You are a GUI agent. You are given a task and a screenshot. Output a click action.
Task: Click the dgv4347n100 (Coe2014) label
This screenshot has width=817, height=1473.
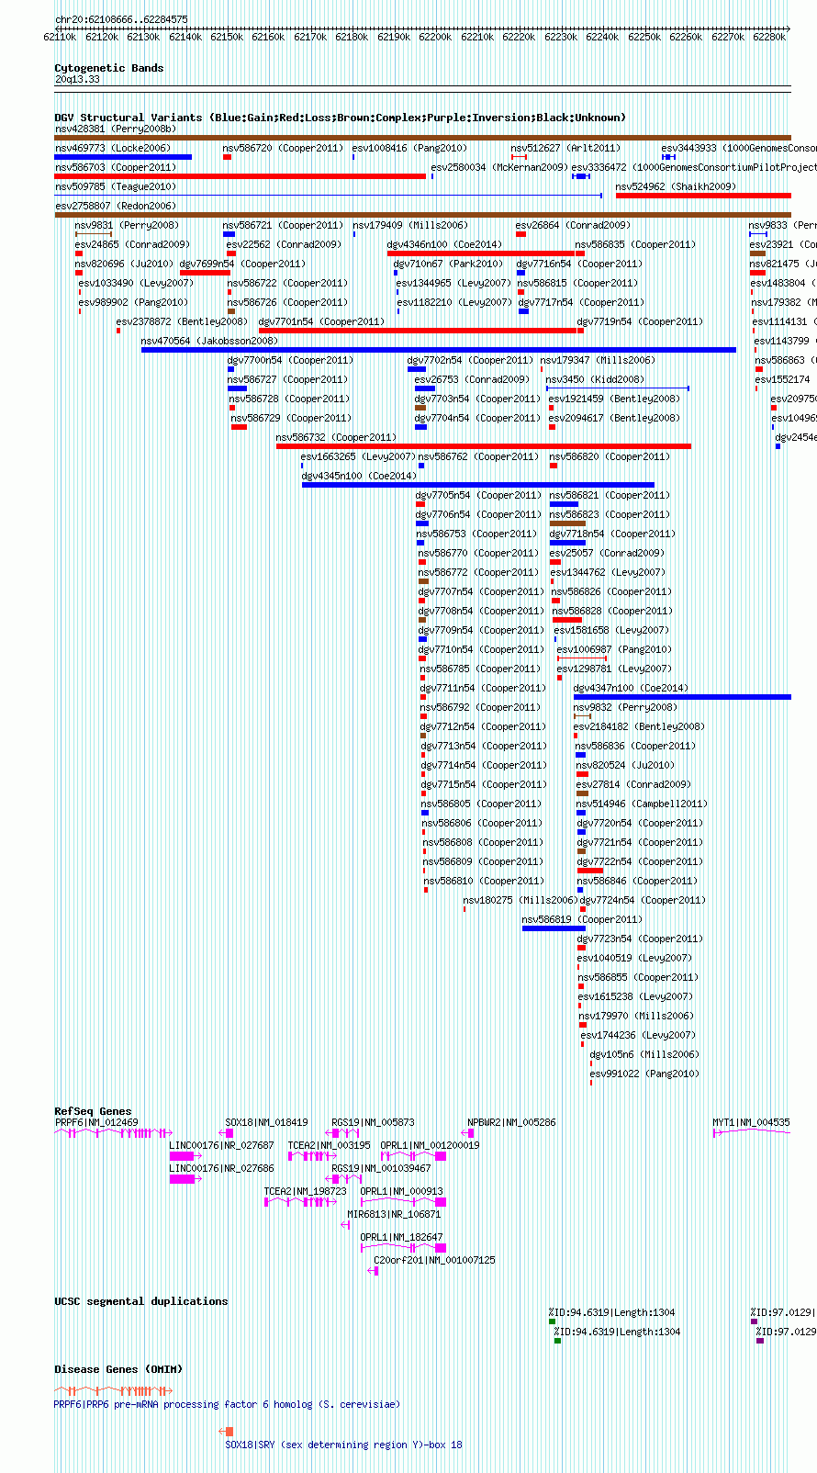(x=631, y=688)
